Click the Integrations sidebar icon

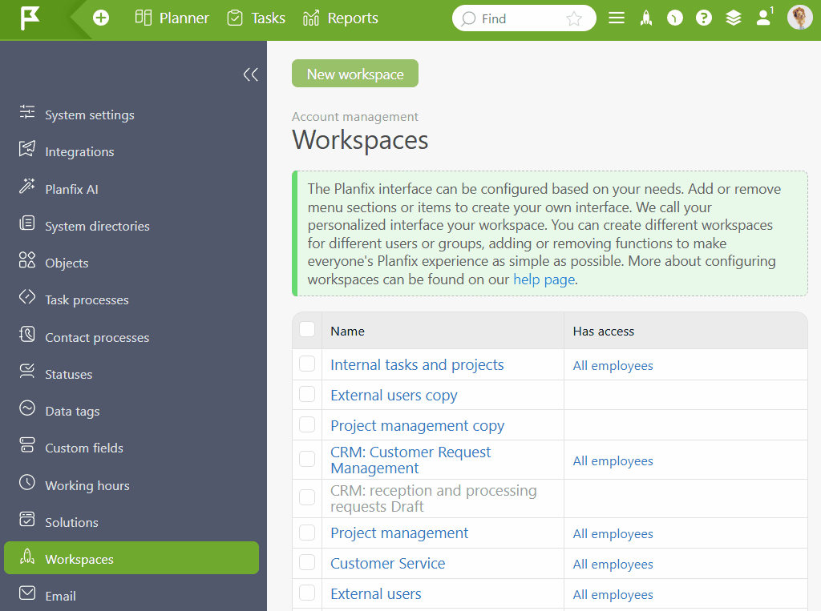27,149
